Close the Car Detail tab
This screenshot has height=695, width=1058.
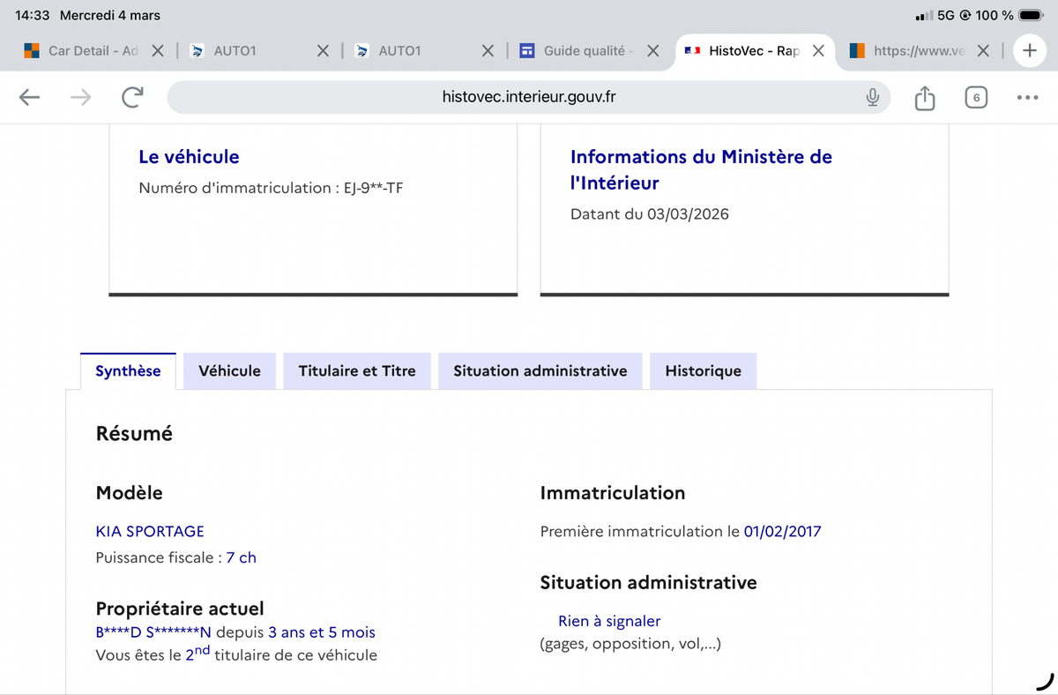click(158, 51)
